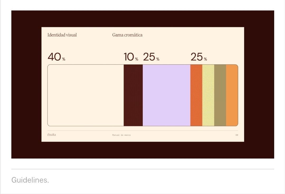Viewport: 285px width, 194px height.
Task: Click the 10% percentage label
Action: [x=131, y=57]
